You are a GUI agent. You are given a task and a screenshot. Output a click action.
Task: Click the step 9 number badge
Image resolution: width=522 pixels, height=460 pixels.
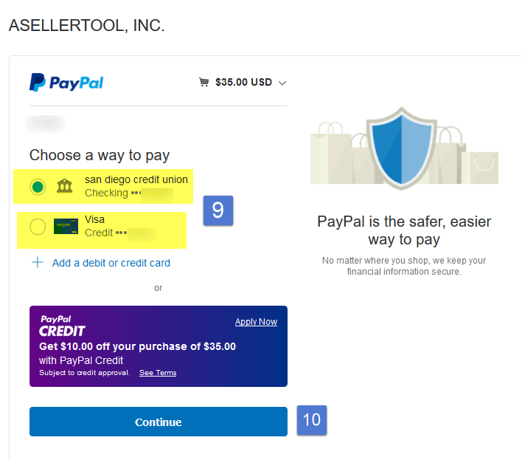click(x=218, y=210)
